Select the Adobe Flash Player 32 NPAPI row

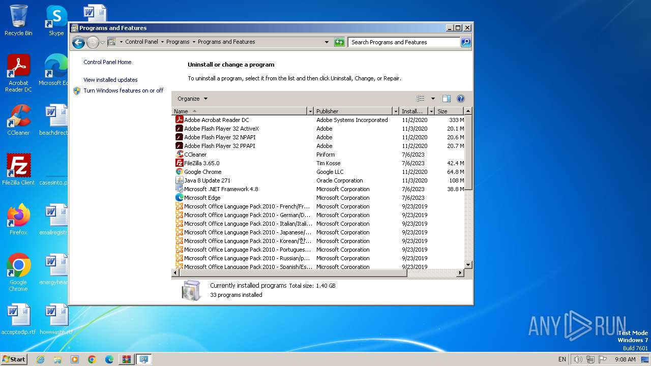pos(319,137)
